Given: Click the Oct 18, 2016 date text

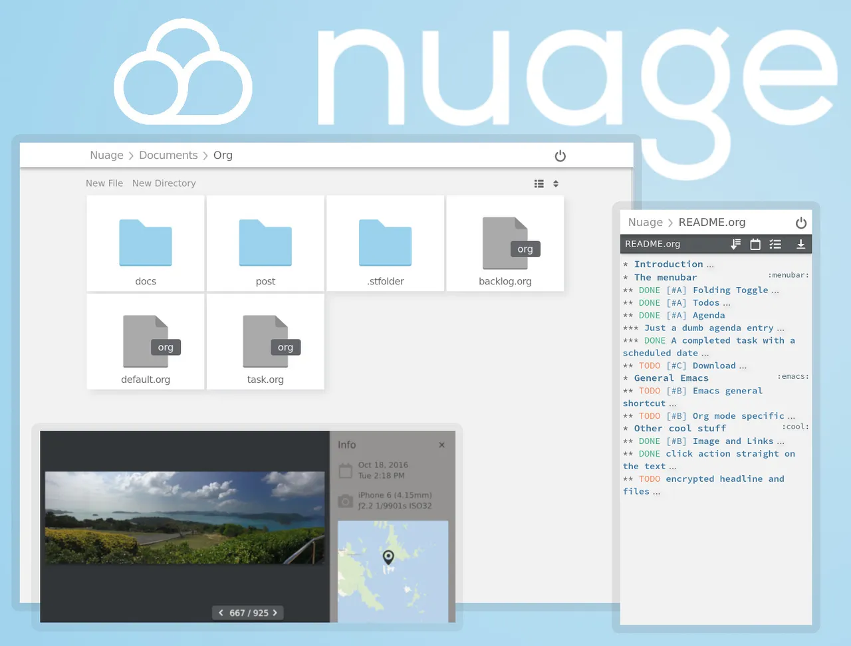Looking at the screenshot, I should [383, 465].
